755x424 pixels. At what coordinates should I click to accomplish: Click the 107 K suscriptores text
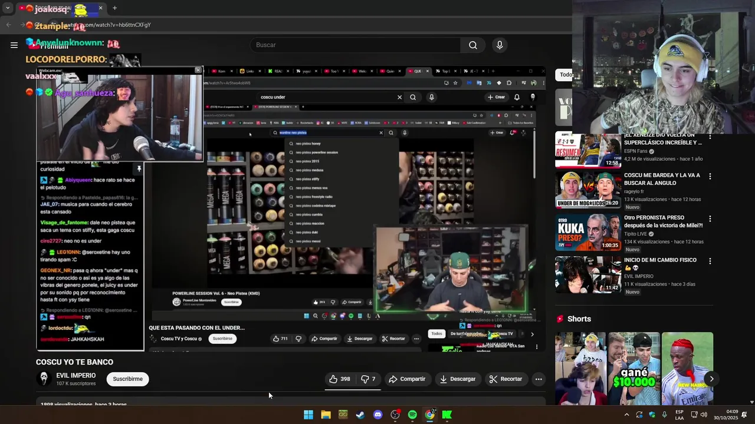(76, 384)
